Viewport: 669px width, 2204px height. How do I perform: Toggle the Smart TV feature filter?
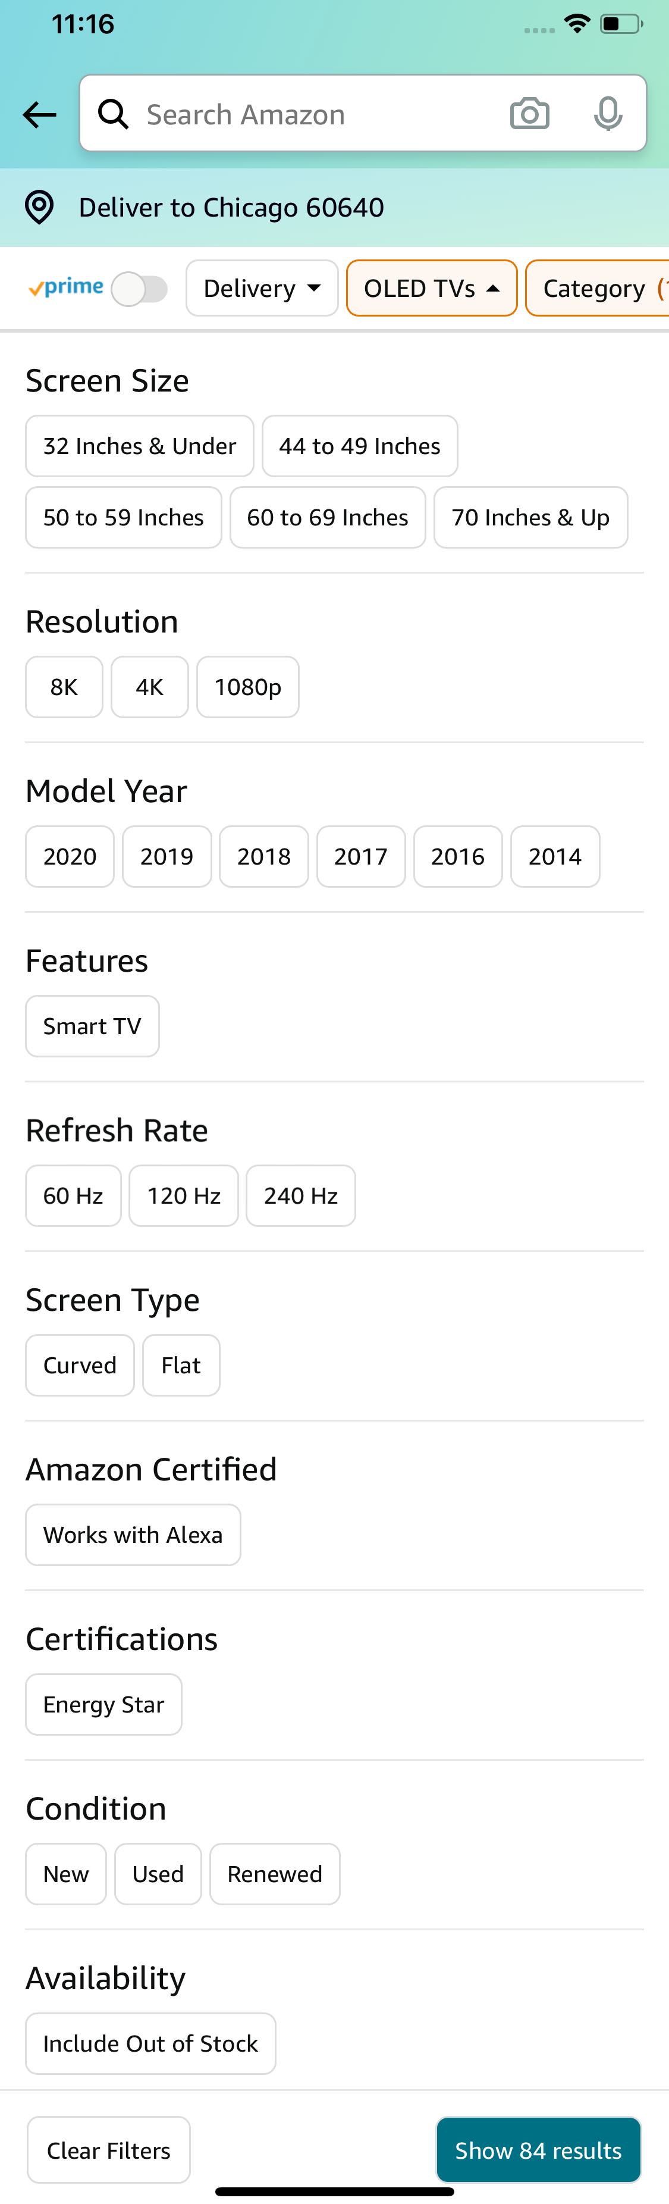pyautogui.click(x=92, y=1026)
